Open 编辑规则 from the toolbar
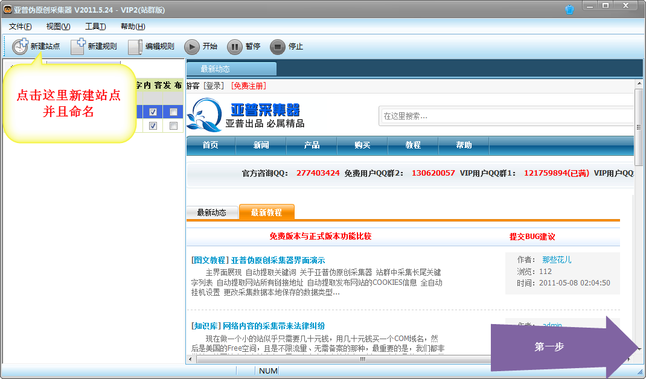The image size is (646, 379). (151, 46)
